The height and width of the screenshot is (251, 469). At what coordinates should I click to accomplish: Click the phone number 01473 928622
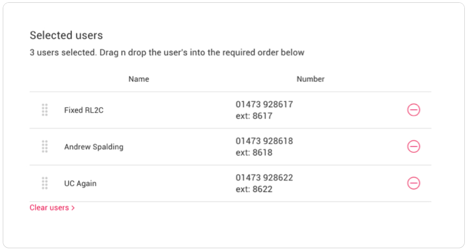pos(264,177)
